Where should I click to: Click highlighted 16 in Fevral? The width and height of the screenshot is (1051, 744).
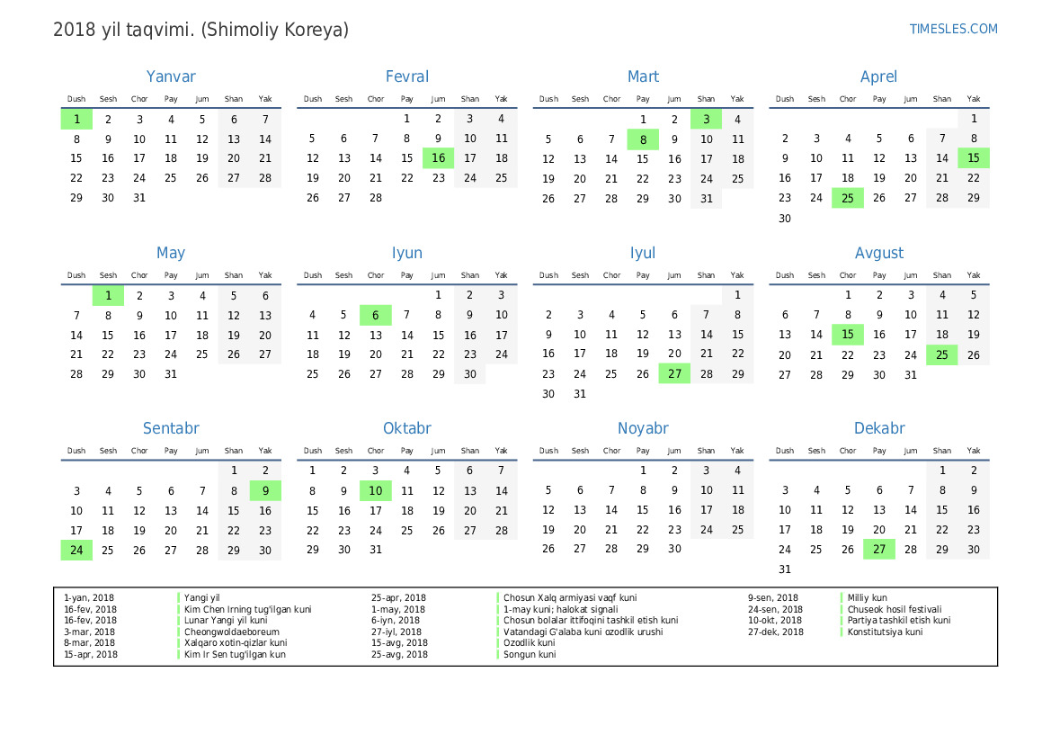coord(439,158)
